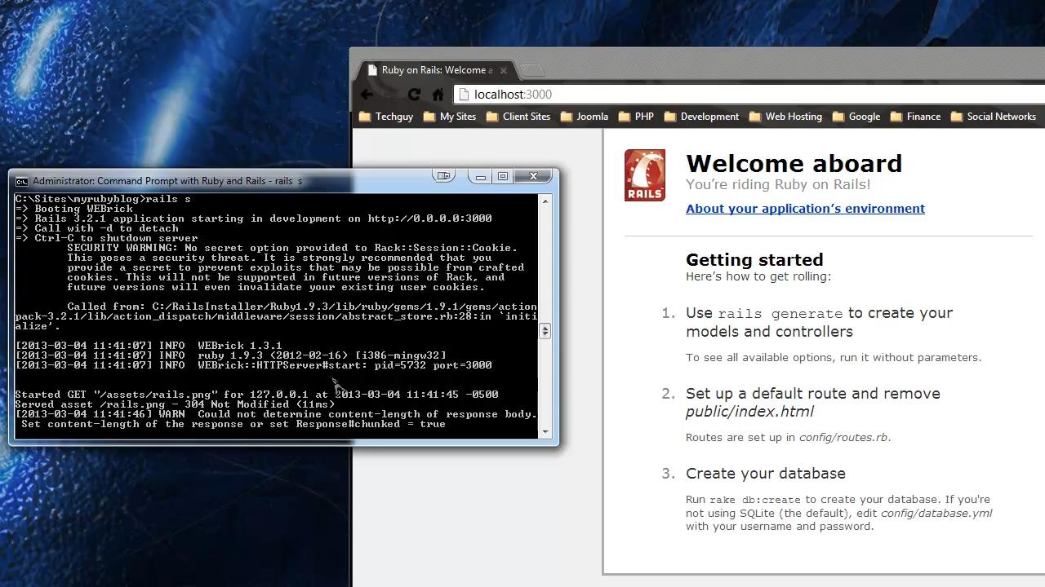Open the Social Networks bookmarks folder
The width and height of the screenshot is (1045, 587).
click(994, 117)
